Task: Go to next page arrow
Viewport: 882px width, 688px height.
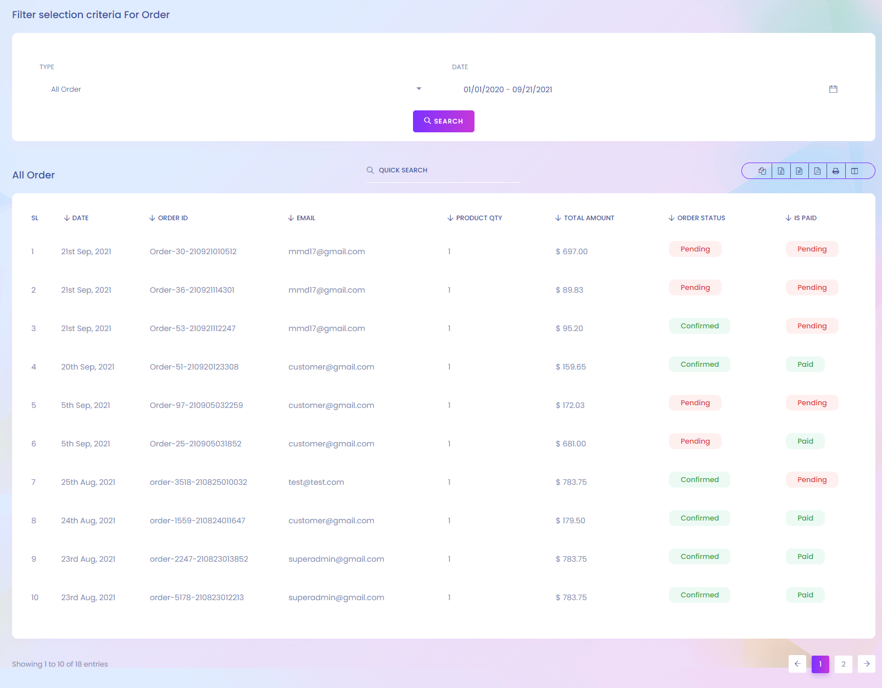Action: (867, 664)
